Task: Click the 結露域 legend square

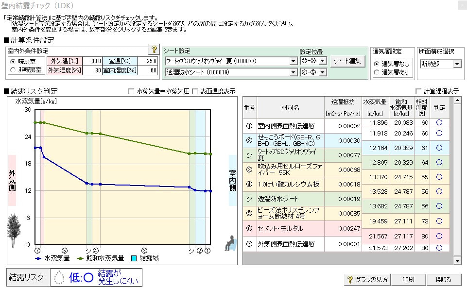Action: pos(134,258)
